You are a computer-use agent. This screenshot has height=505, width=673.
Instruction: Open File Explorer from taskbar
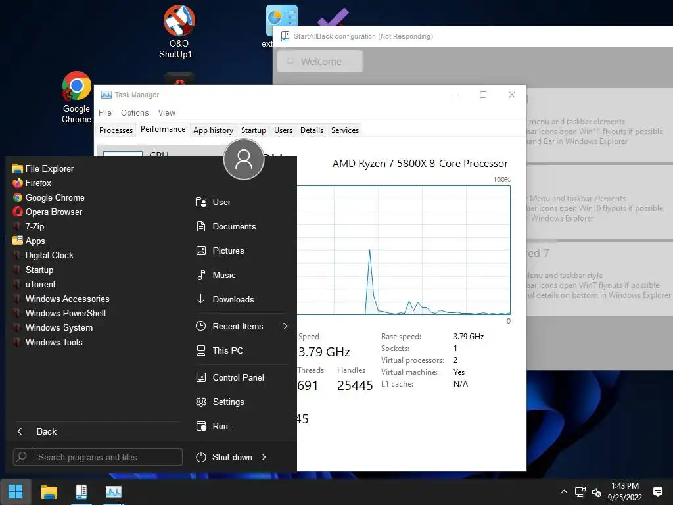pos(49,492)
